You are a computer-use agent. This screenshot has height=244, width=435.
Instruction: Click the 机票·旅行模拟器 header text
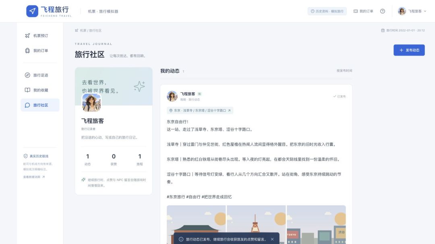pyautogui.click(x=103, y=11)
